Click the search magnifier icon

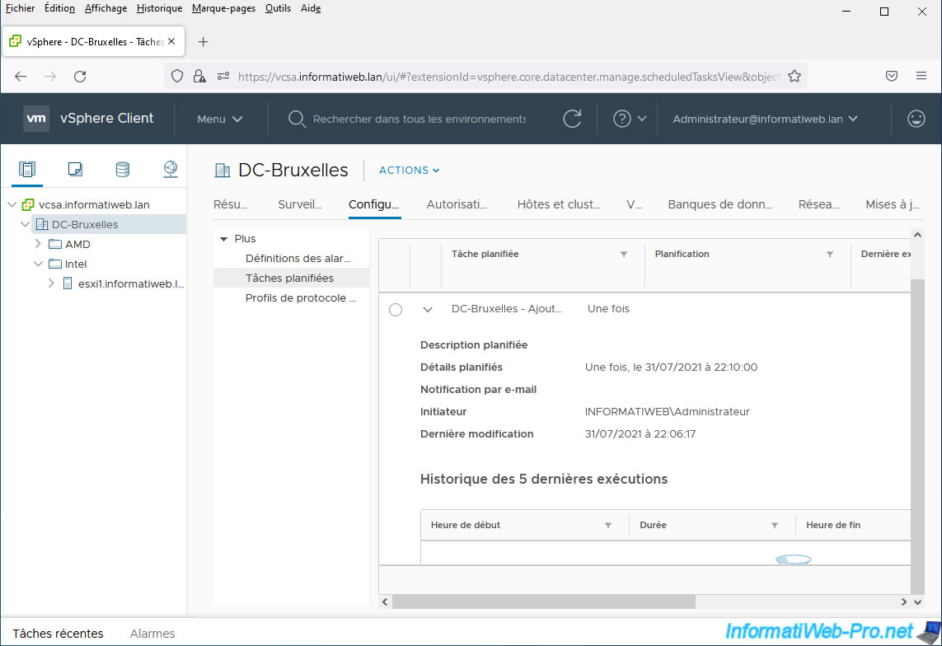(296, 119)
